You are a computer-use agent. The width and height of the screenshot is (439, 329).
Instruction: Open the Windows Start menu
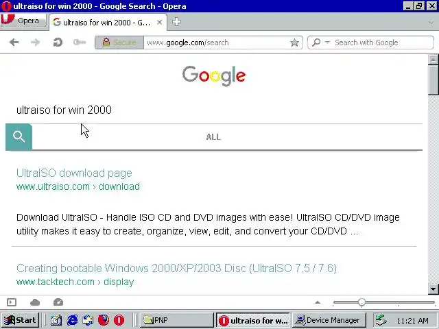point(20,320)
